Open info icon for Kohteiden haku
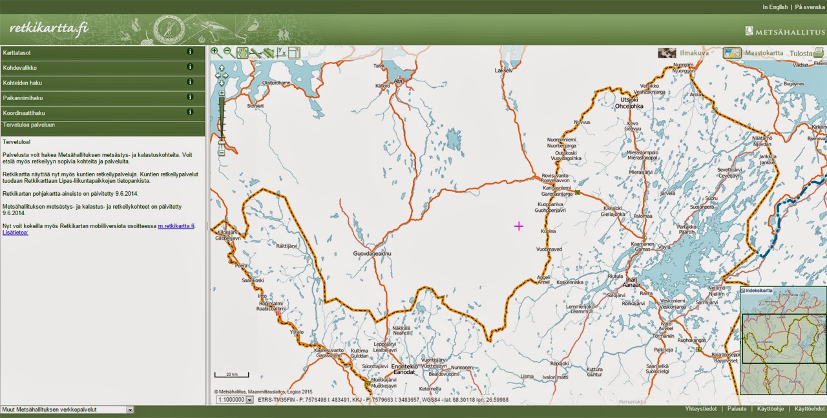Image resolution: width=827 pixels, height=418 pixels. pyautogui.click(x=190, y=82)
